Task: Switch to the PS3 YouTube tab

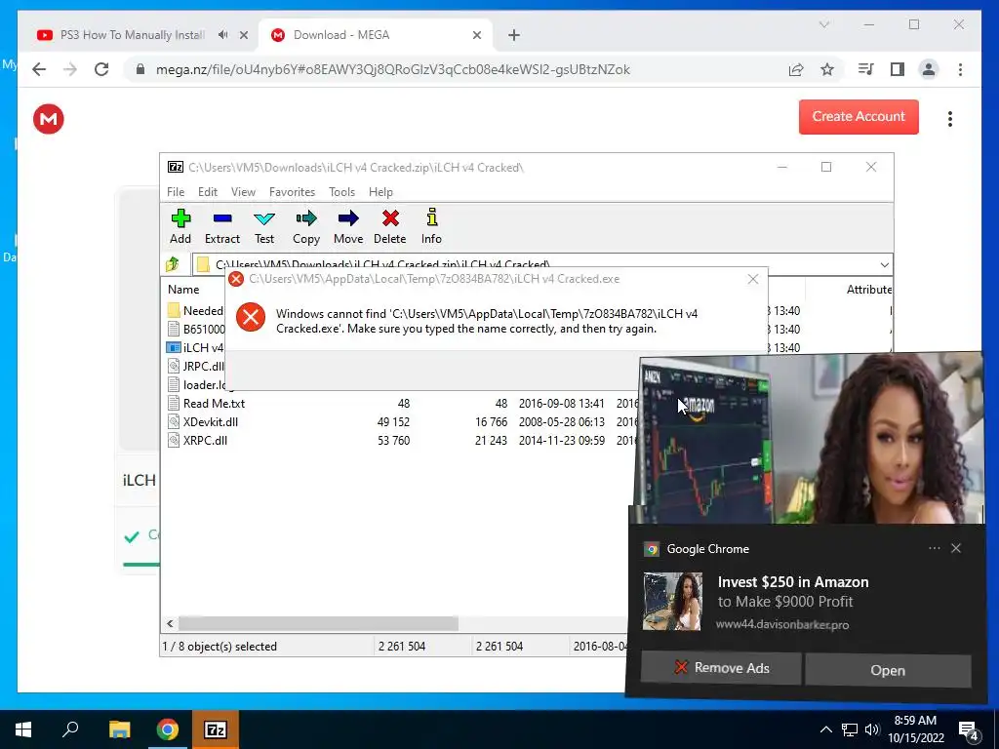Action: (133, 35)
